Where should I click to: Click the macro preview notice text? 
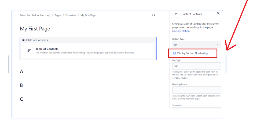[x=85, y=53]
